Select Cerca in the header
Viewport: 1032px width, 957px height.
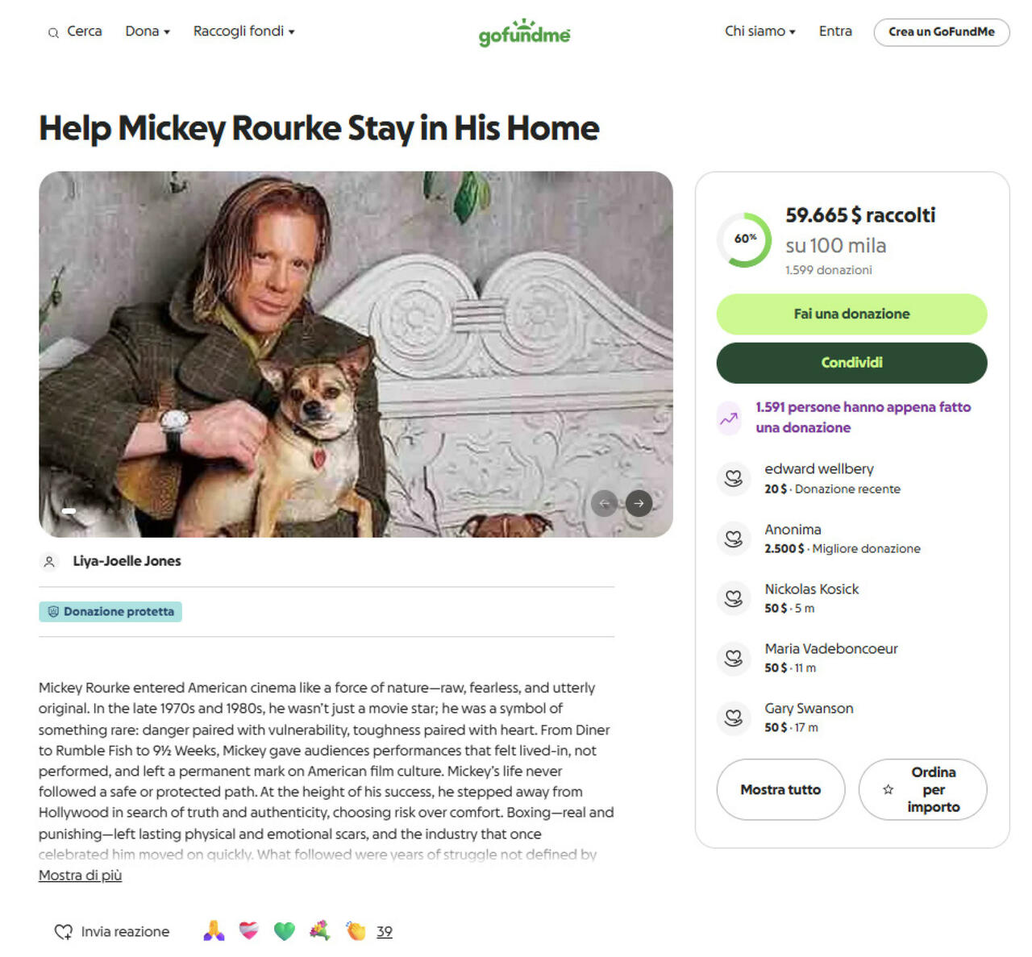coord(83,31)
